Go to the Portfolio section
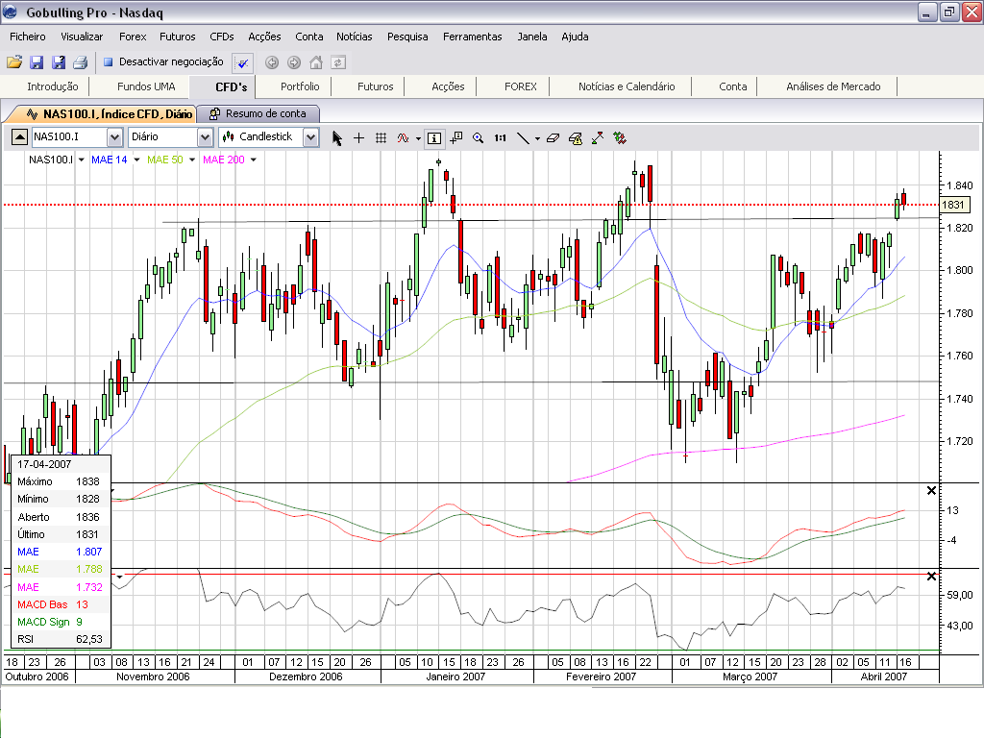This screenshot has height=738, width=984. click(x=300, y=86)
